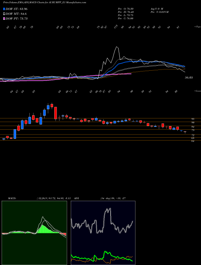This screenshot has height=265, width=201.
Task: Click the white price line spike peak
Action: [x=117, y=47]
